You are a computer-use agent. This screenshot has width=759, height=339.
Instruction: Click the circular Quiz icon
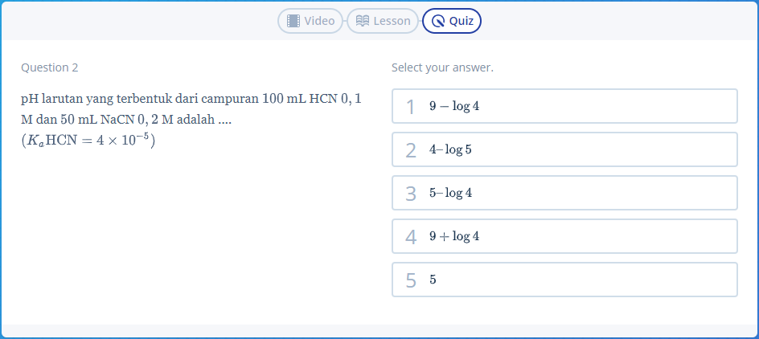(438, 22)
